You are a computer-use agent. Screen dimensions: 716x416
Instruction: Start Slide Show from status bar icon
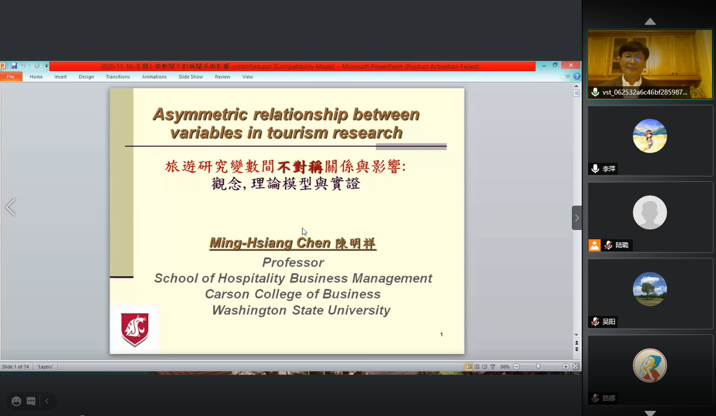[493, 367]
